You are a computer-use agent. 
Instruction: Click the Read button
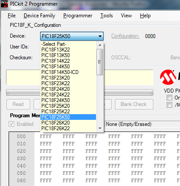tap(18, 104)
